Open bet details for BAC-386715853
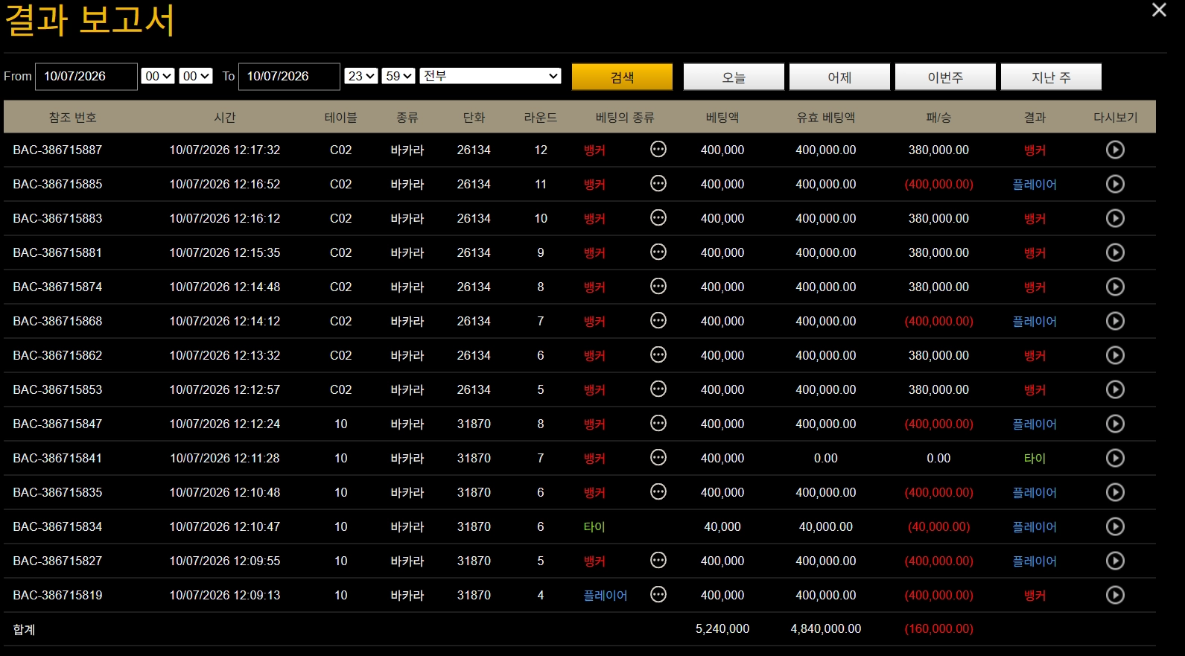This screenshot has height=656, width=1185. tap(658, 389)
